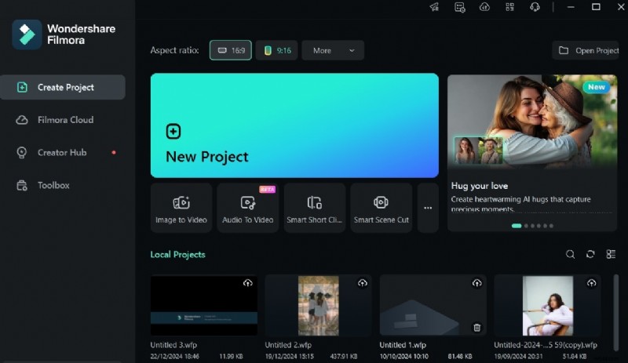
Task: Start a New Project
Action: [294, 125]
